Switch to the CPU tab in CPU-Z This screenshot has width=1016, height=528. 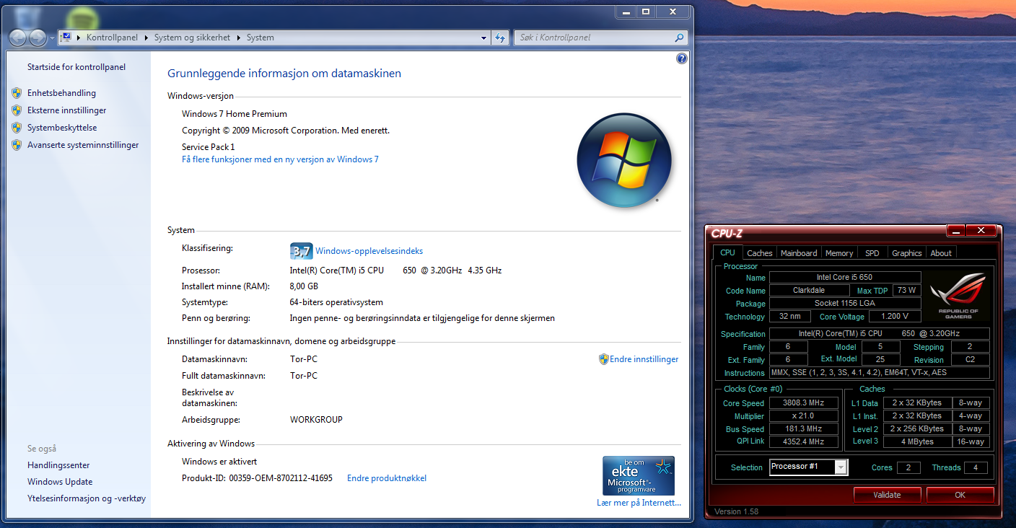pos(727,252)
